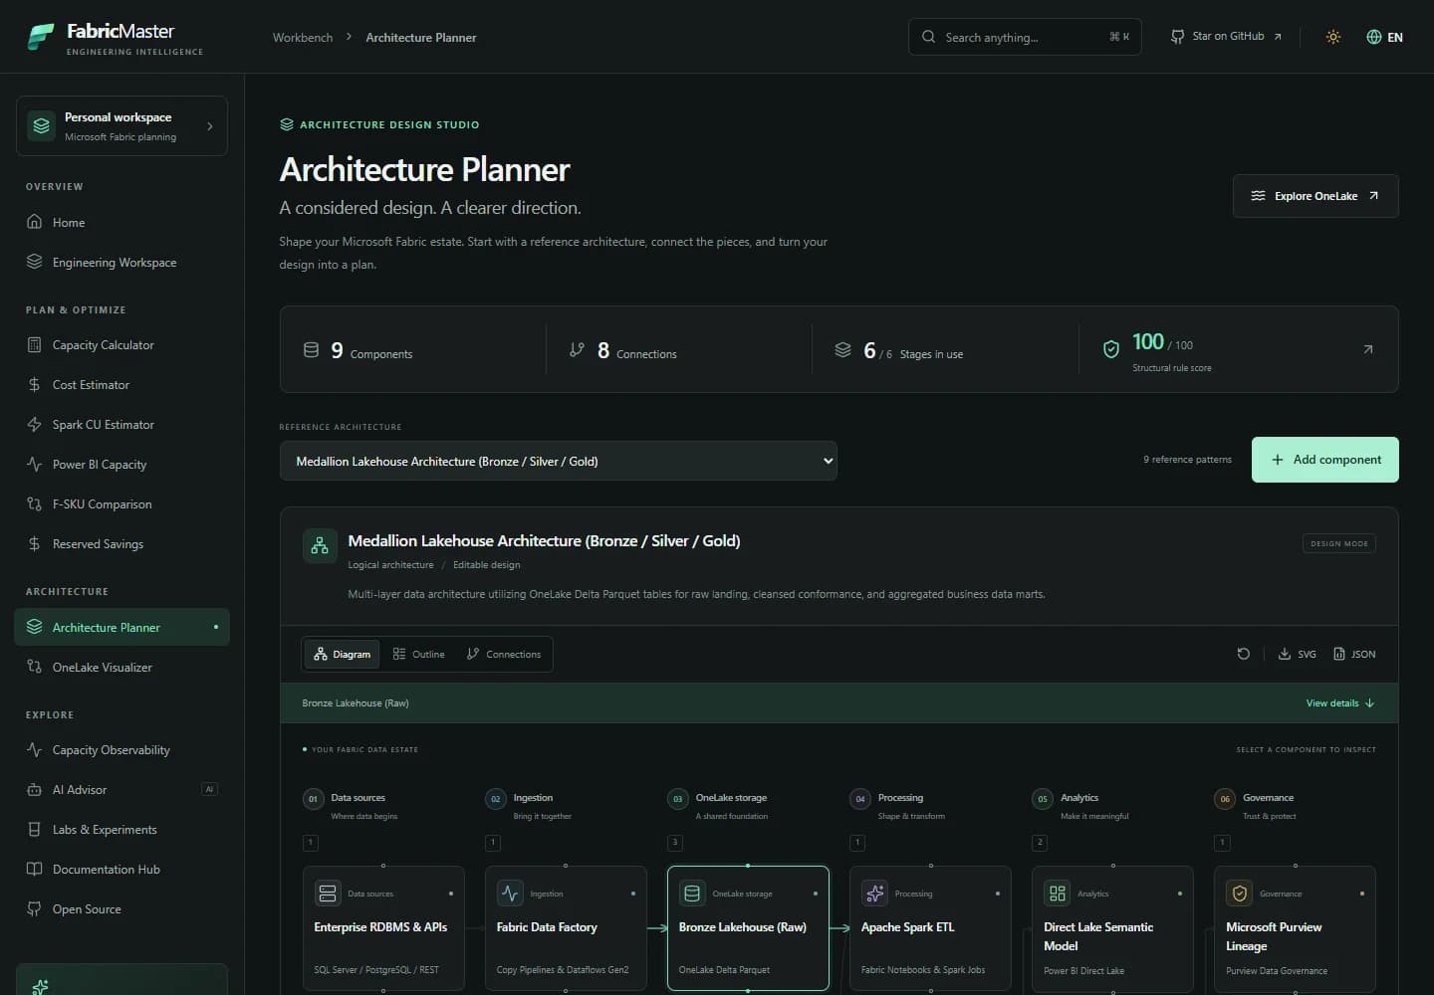1434x995 pixels.
Task: Click the Power BI Capacity pulse icon
Action: [35, 464]
